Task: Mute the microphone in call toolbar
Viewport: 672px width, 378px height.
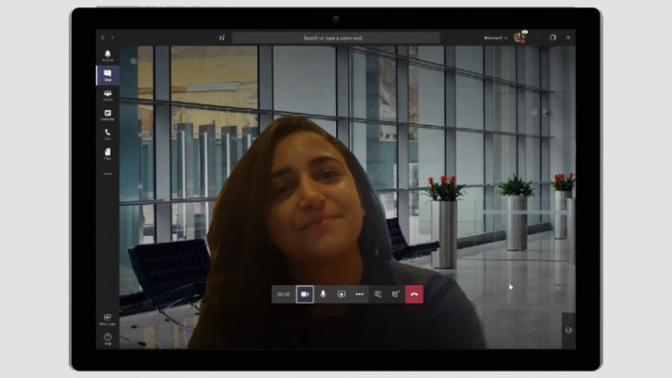Action: click(x=323, y=294)
